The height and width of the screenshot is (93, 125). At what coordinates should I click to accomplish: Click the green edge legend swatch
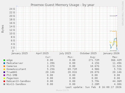[4, 60]
